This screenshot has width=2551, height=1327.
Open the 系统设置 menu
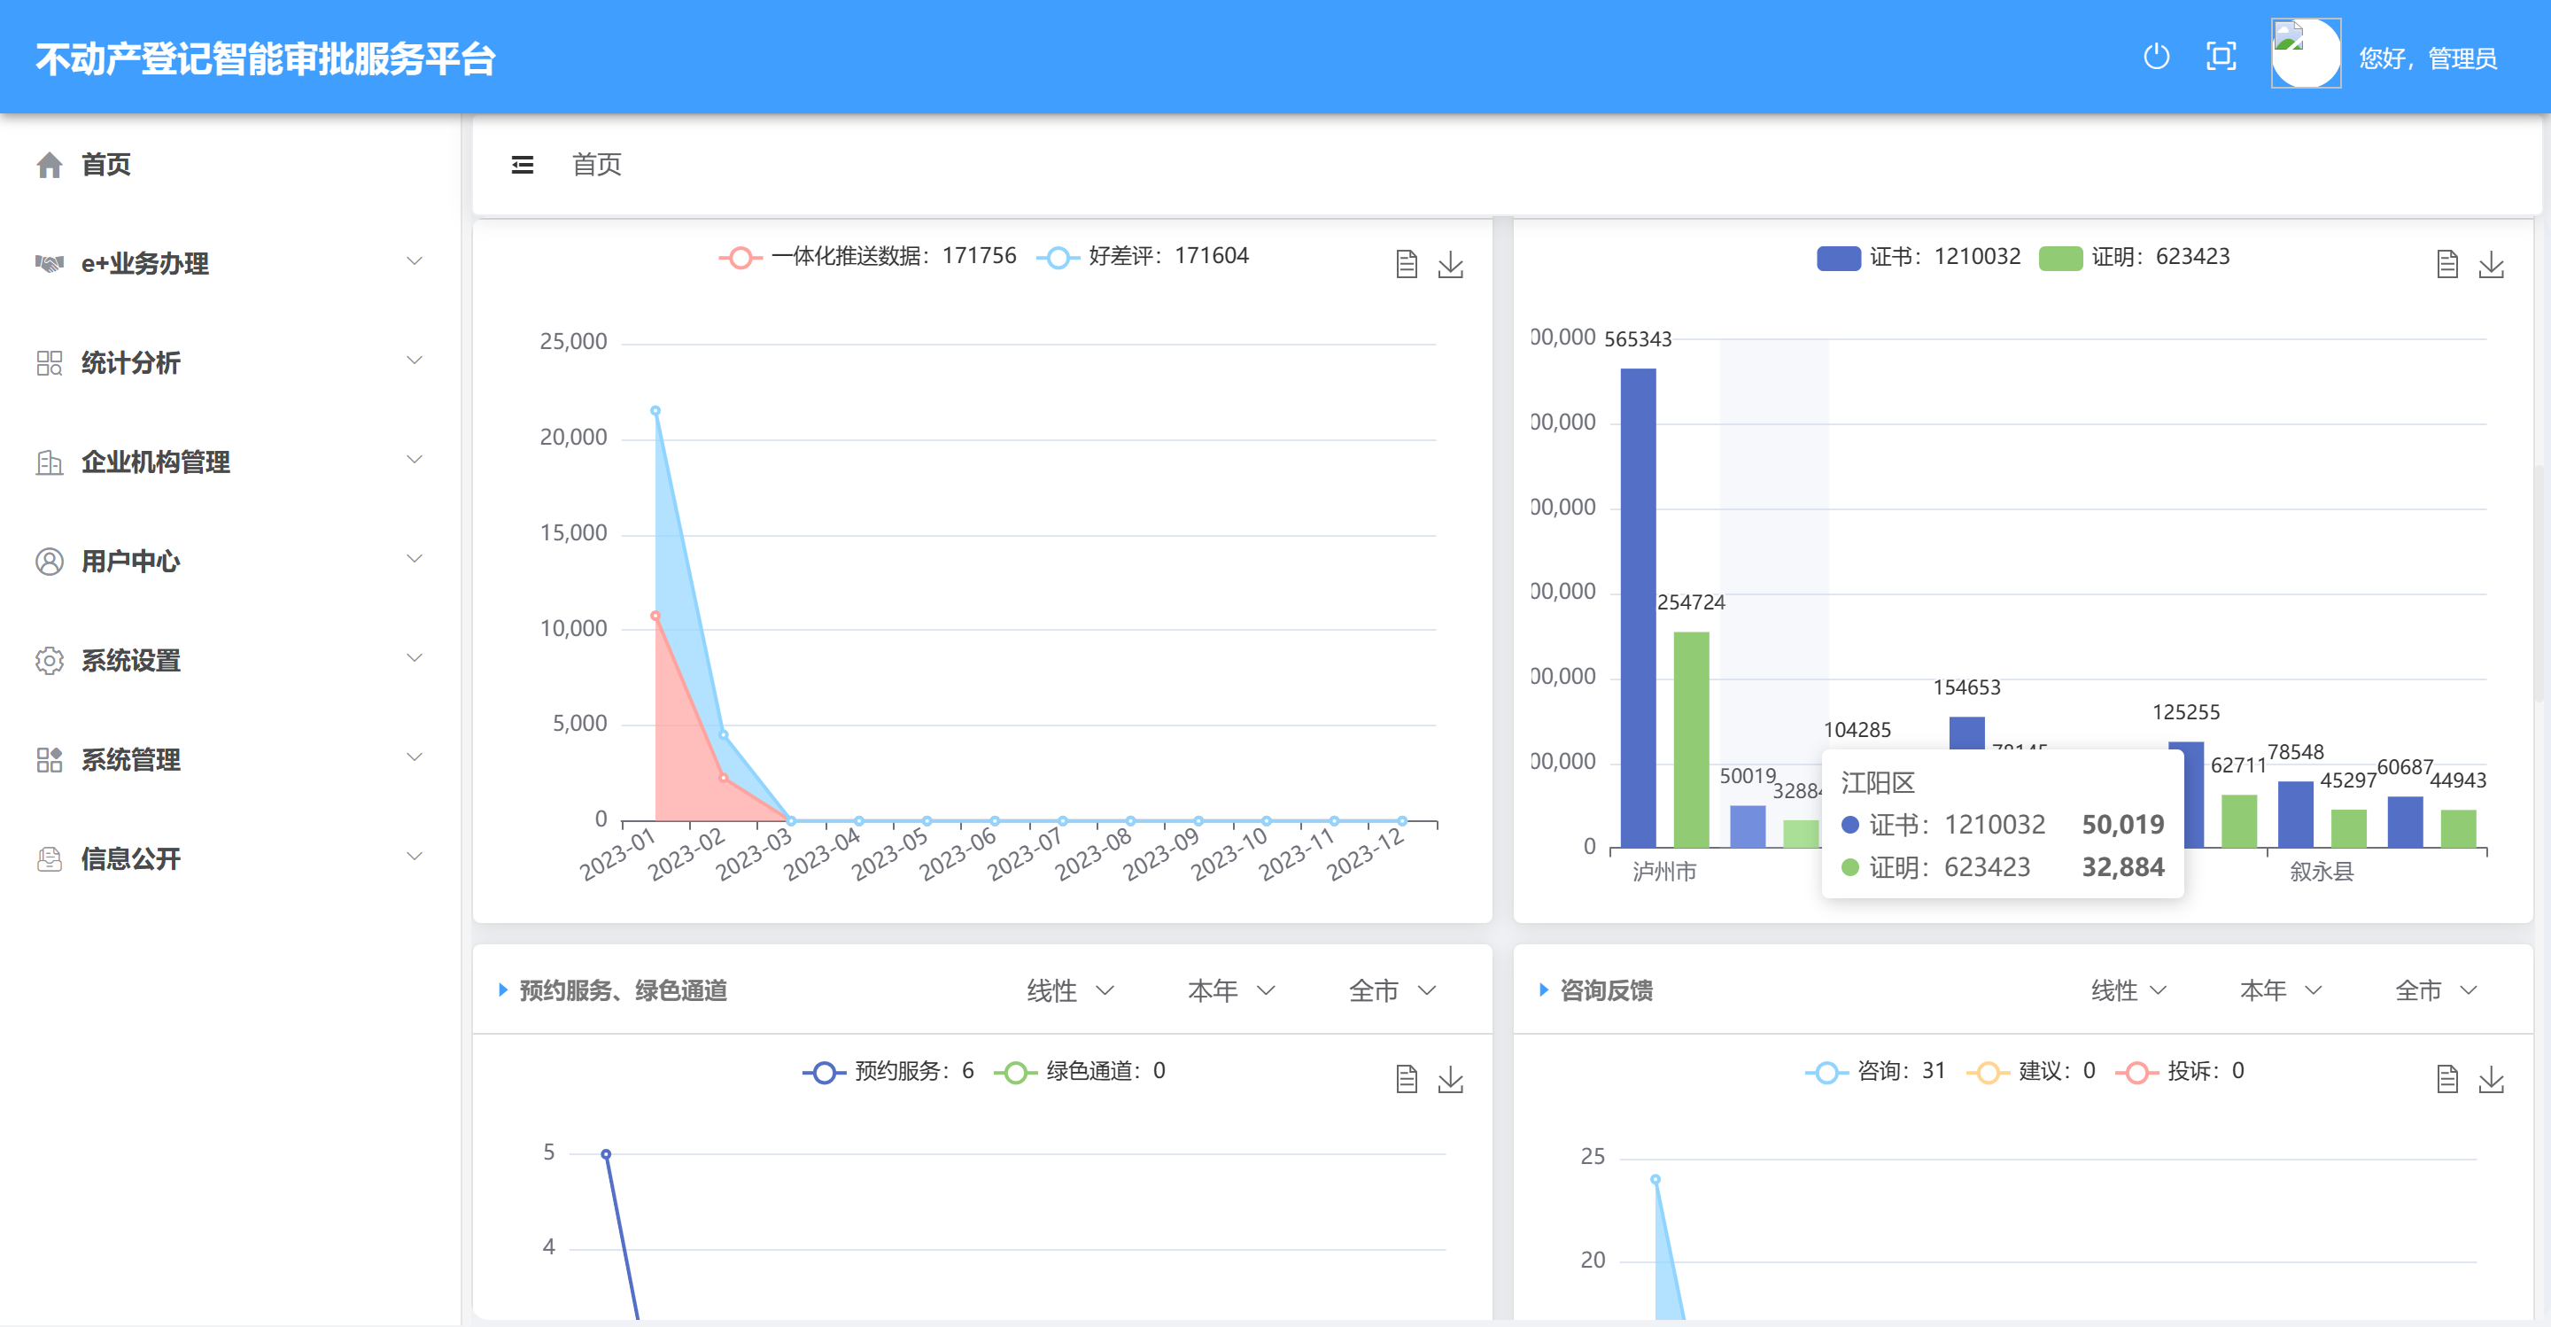coord(229,660)
